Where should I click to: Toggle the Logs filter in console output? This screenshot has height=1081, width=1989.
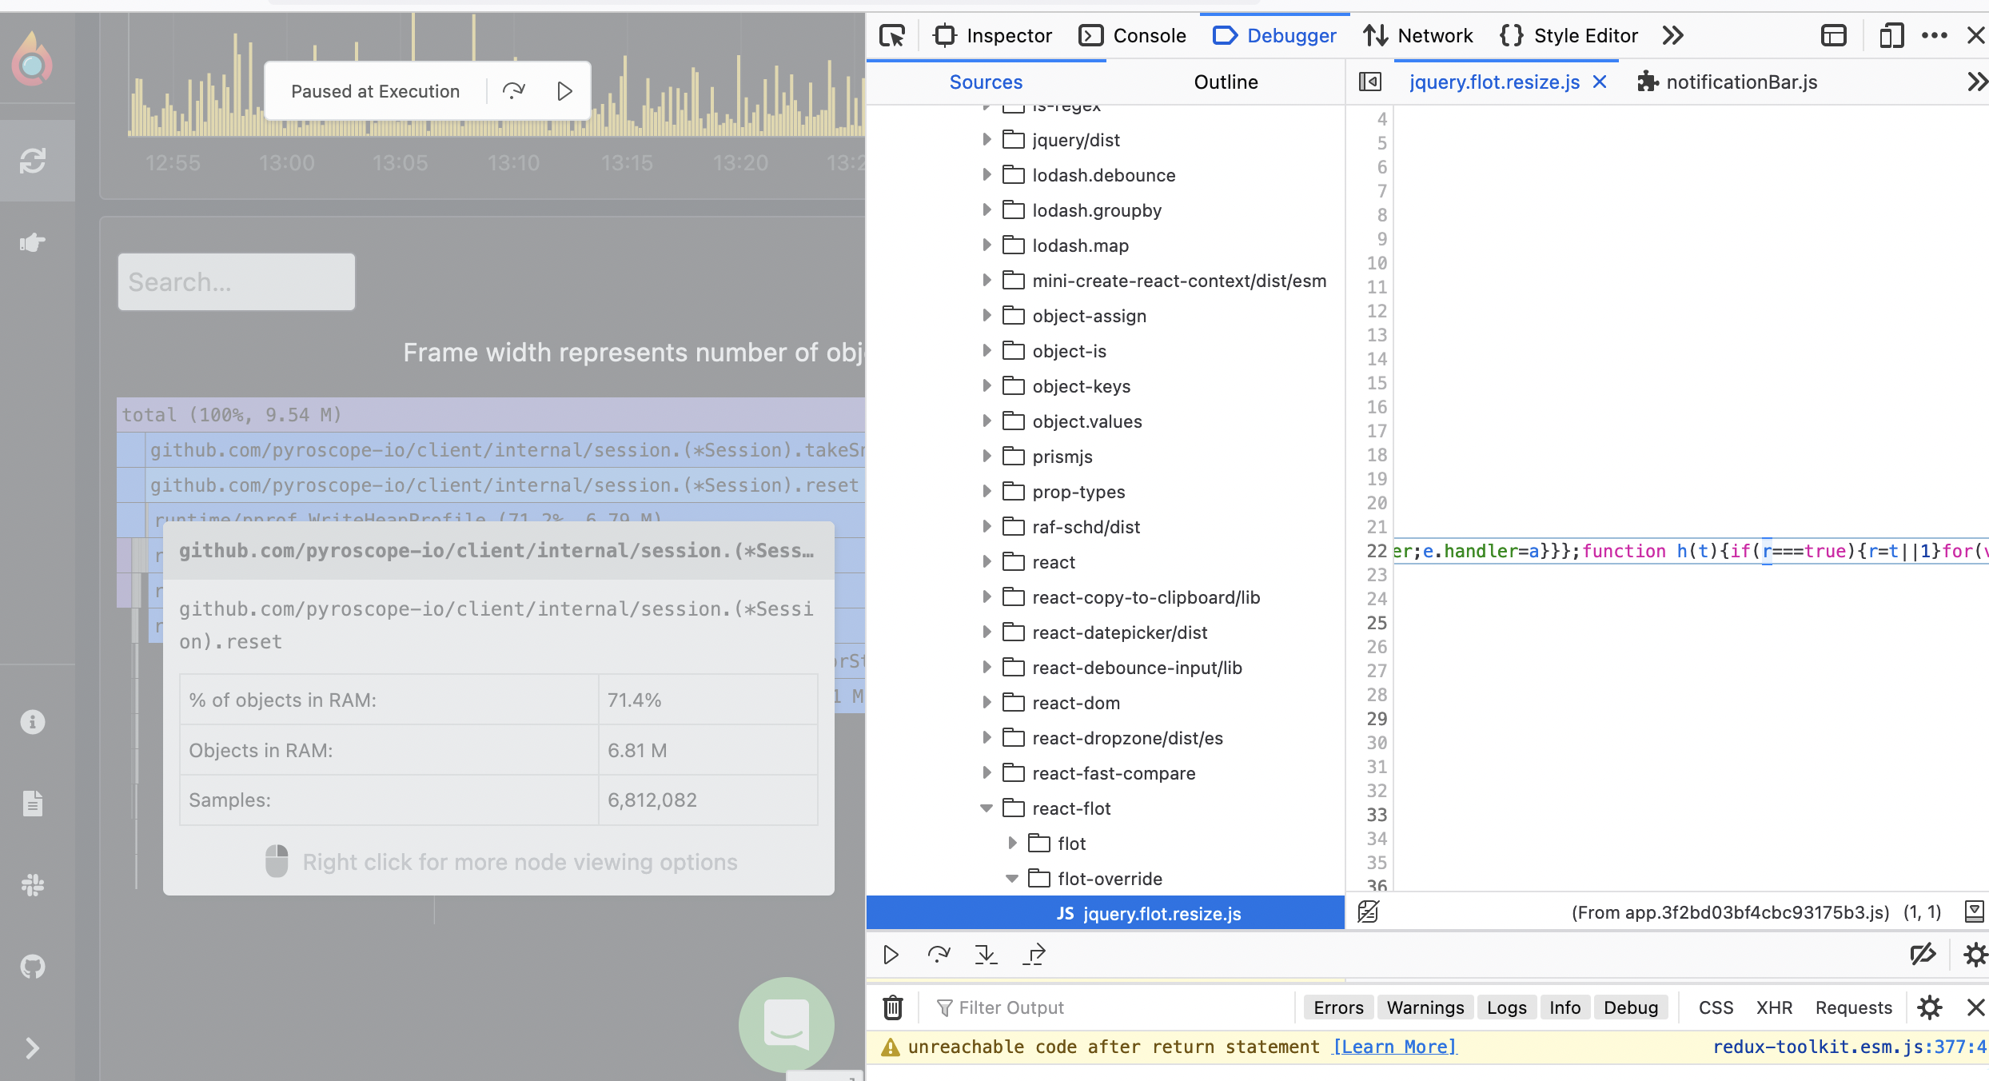pyautogui.click(x=1506, y=1007)
